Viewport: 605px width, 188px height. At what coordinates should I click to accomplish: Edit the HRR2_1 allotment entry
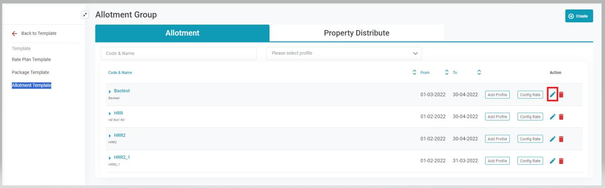pos(552,161)
